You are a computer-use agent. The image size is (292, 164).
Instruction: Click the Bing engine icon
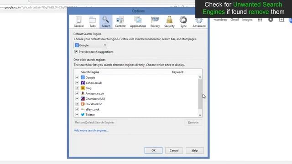(x=83, y=88)
